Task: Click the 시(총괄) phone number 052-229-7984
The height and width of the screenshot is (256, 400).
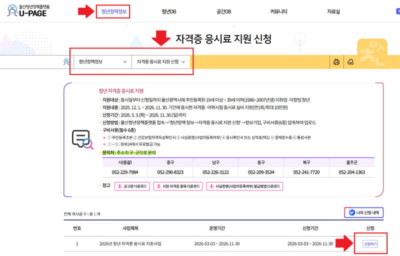Action: pyautogui.click(x=125, y=172)
